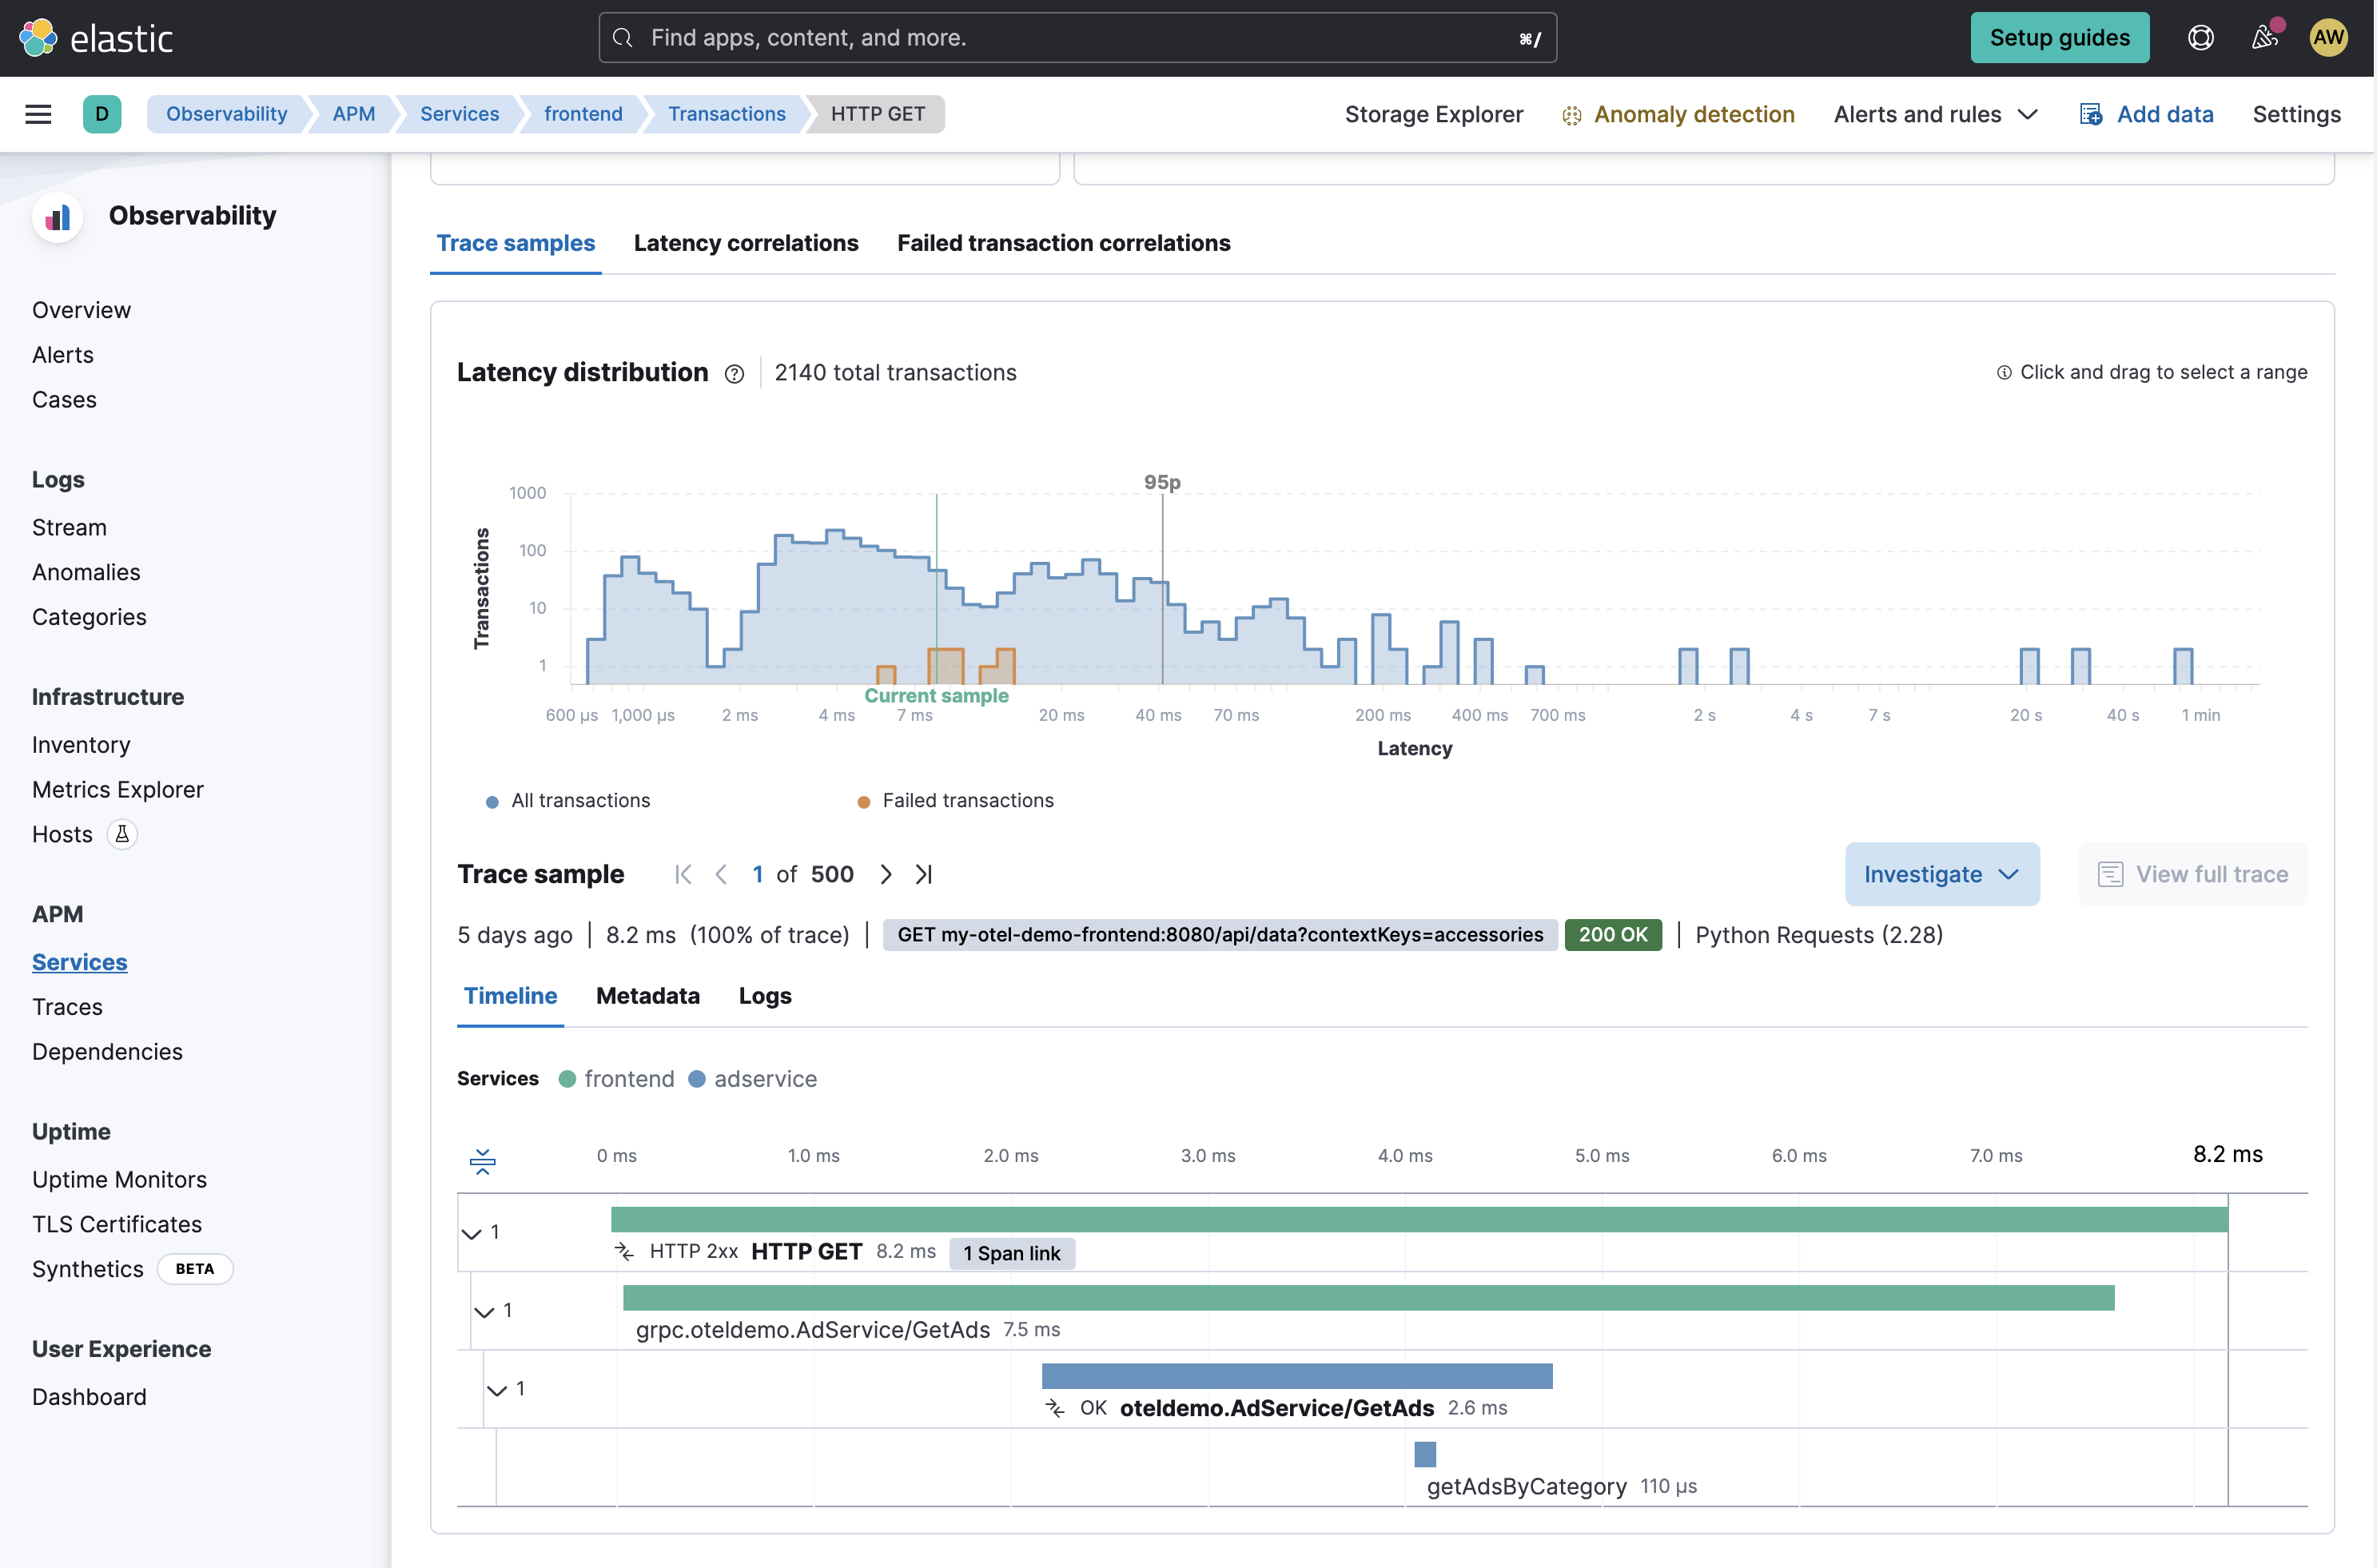
Task: Open Uptime Monitors in sidebar
Action: (119, 1180)
